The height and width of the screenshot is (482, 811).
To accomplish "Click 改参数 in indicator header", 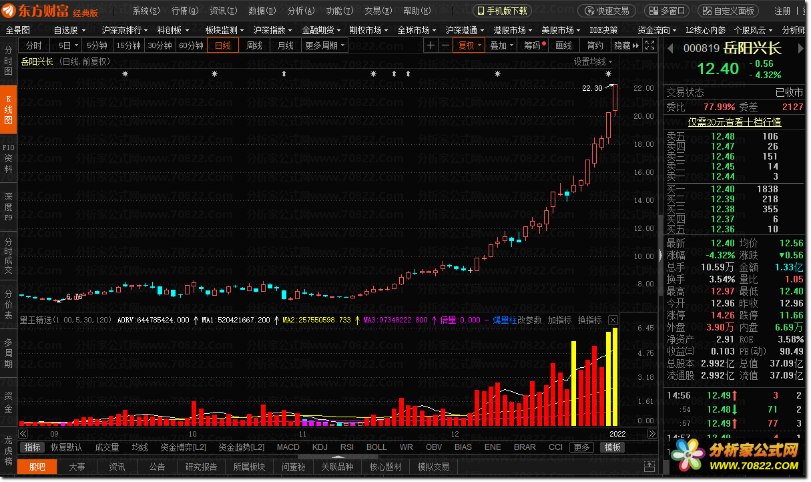I will [530, 320].
